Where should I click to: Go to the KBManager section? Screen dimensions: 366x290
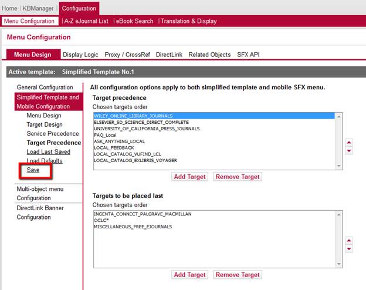[x=38, y=8]
